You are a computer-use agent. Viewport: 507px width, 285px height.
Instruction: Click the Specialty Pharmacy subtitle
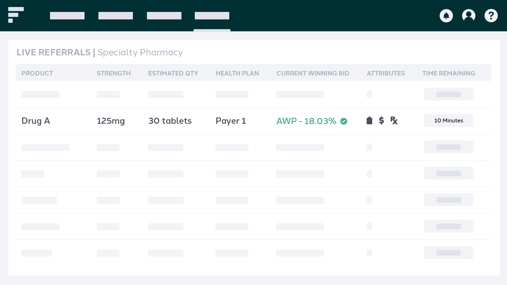140,53
